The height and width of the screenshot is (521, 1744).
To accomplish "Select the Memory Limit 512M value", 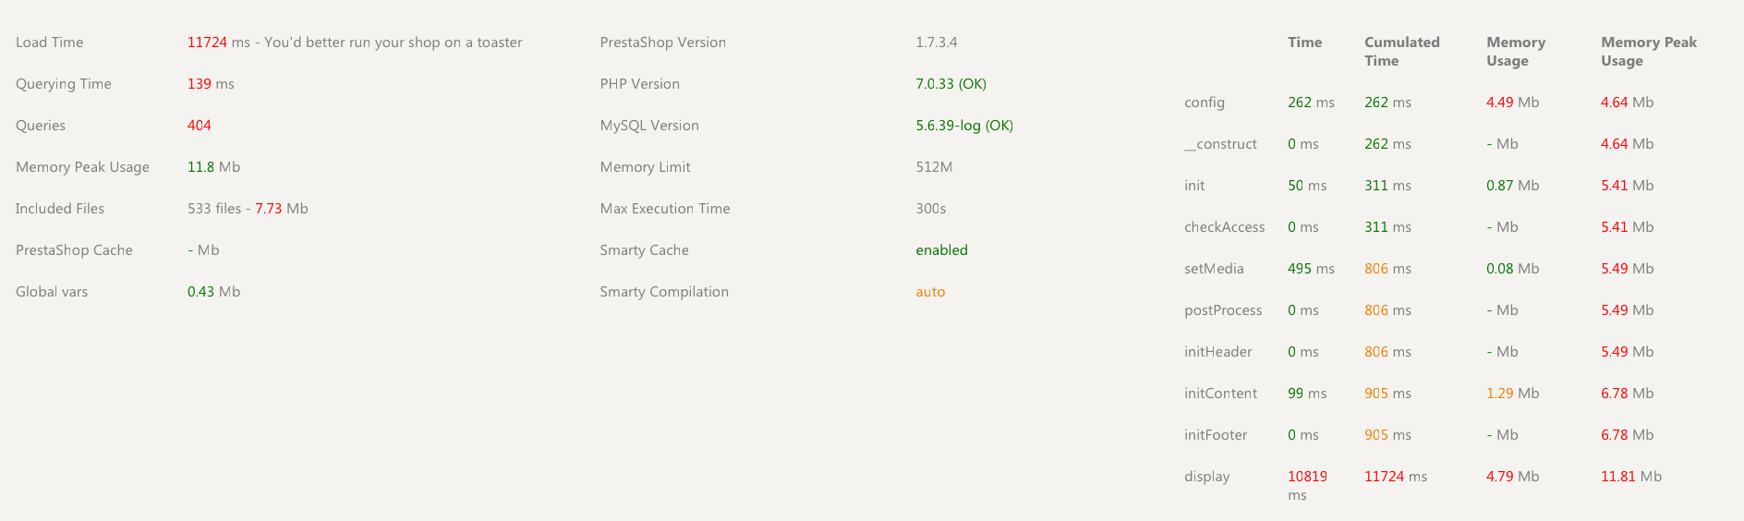I will [x=934, y=167].
